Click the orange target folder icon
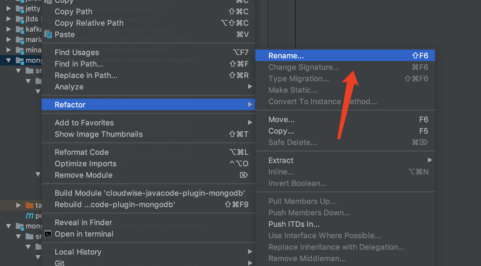This screenshot has width=481, height=266. point(30,205)
